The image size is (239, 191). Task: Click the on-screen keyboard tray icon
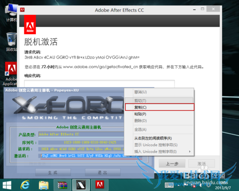point(169,185)
